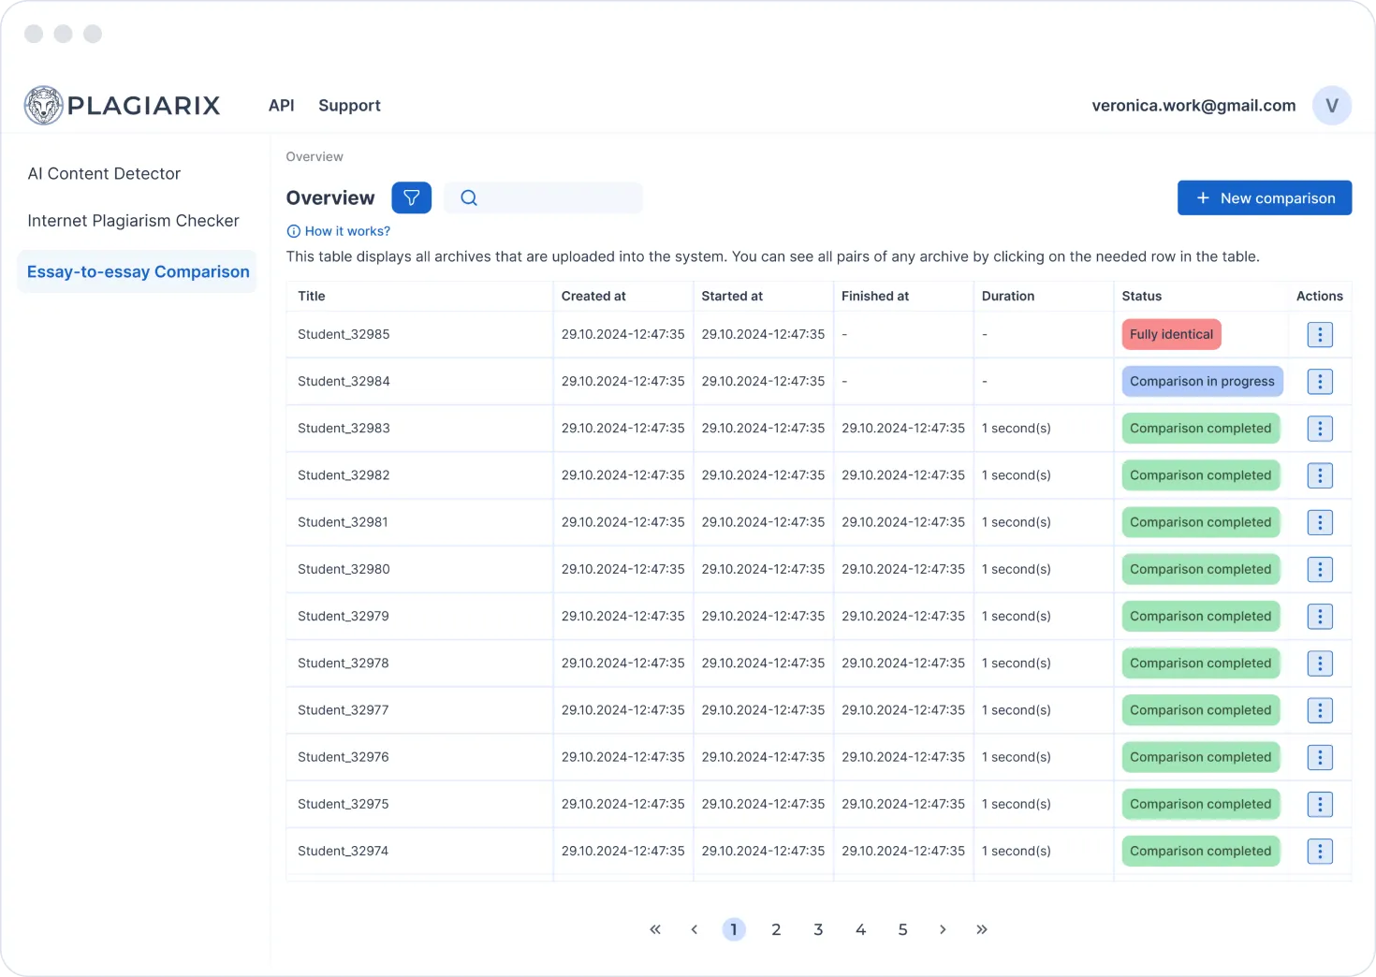
Task: Click the search magnifier icon
Action: pos(468,197)
